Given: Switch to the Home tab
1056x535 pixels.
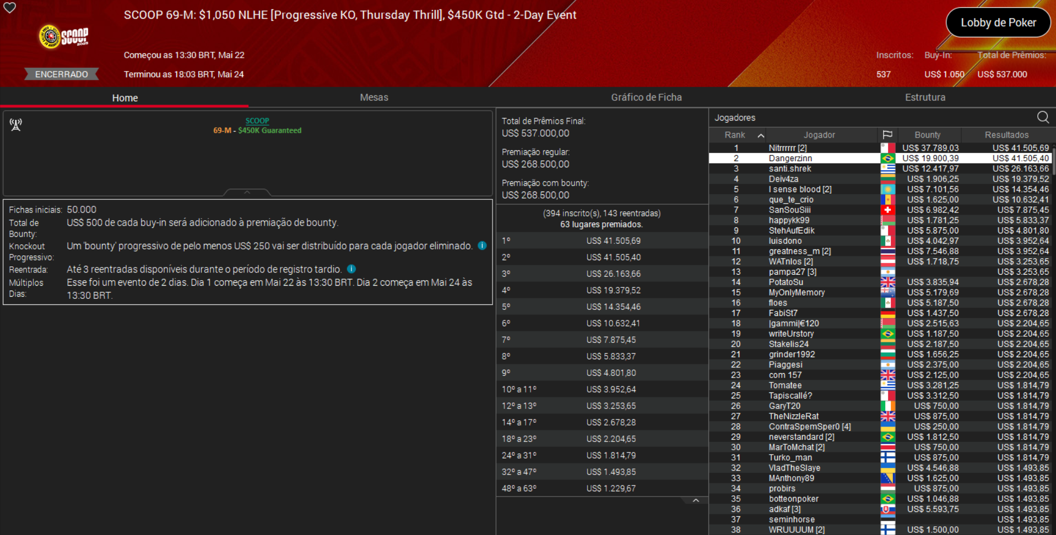Looking at the screenshot, I should [x=125, y=98].
